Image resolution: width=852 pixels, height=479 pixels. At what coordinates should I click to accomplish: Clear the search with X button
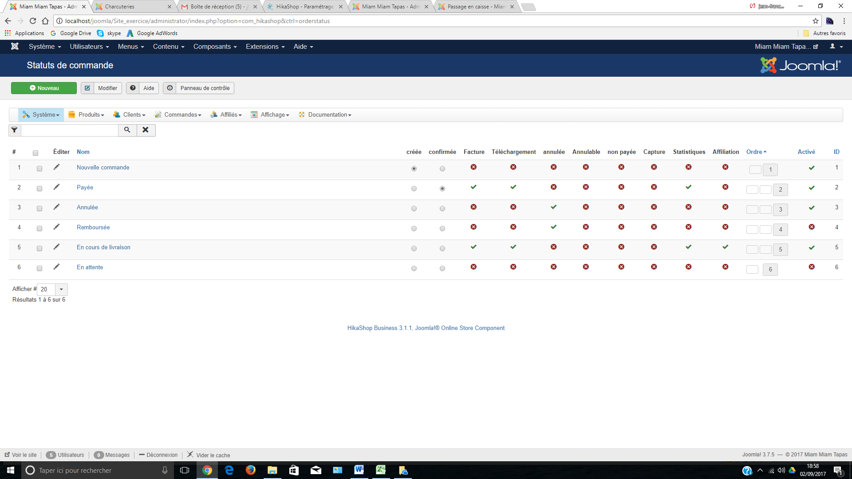[x=146, y=130]
